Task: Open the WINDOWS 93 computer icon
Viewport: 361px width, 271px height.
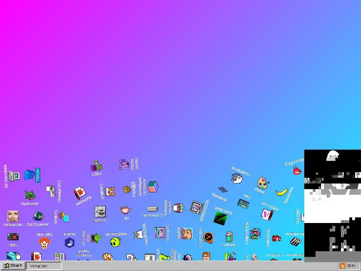Action: [x=14, y=176]
